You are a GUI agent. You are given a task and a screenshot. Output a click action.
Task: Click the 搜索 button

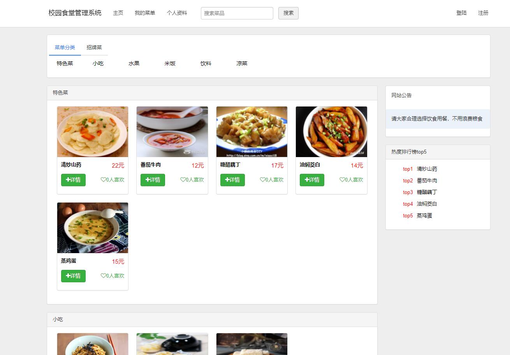click(288, 13)
